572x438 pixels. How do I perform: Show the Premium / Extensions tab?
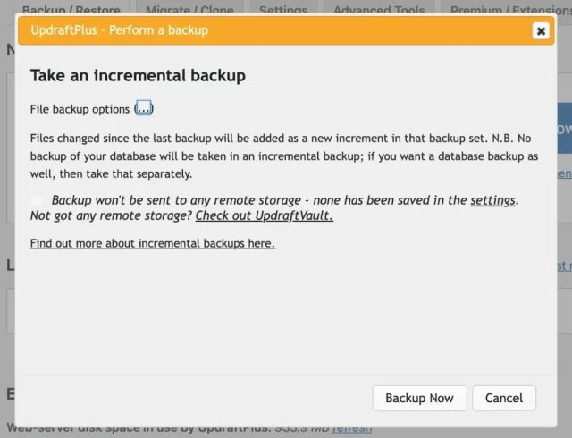pos(509,10)
